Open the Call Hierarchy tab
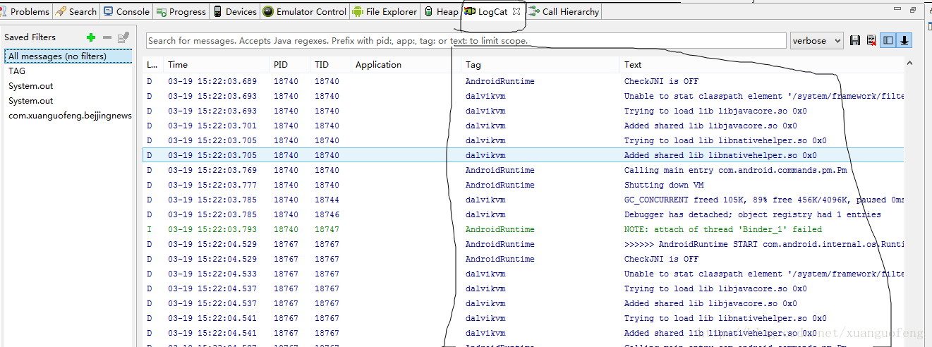The height and width of the screenshot is (347, 932). click(x=564, y=11)
